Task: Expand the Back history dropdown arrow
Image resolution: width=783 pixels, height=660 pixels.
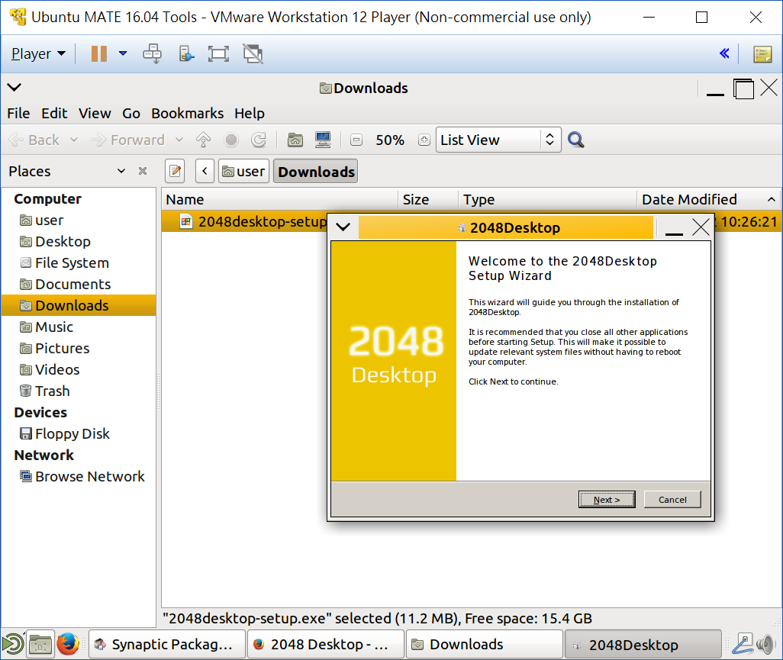Action: click(x=74, y=140)
